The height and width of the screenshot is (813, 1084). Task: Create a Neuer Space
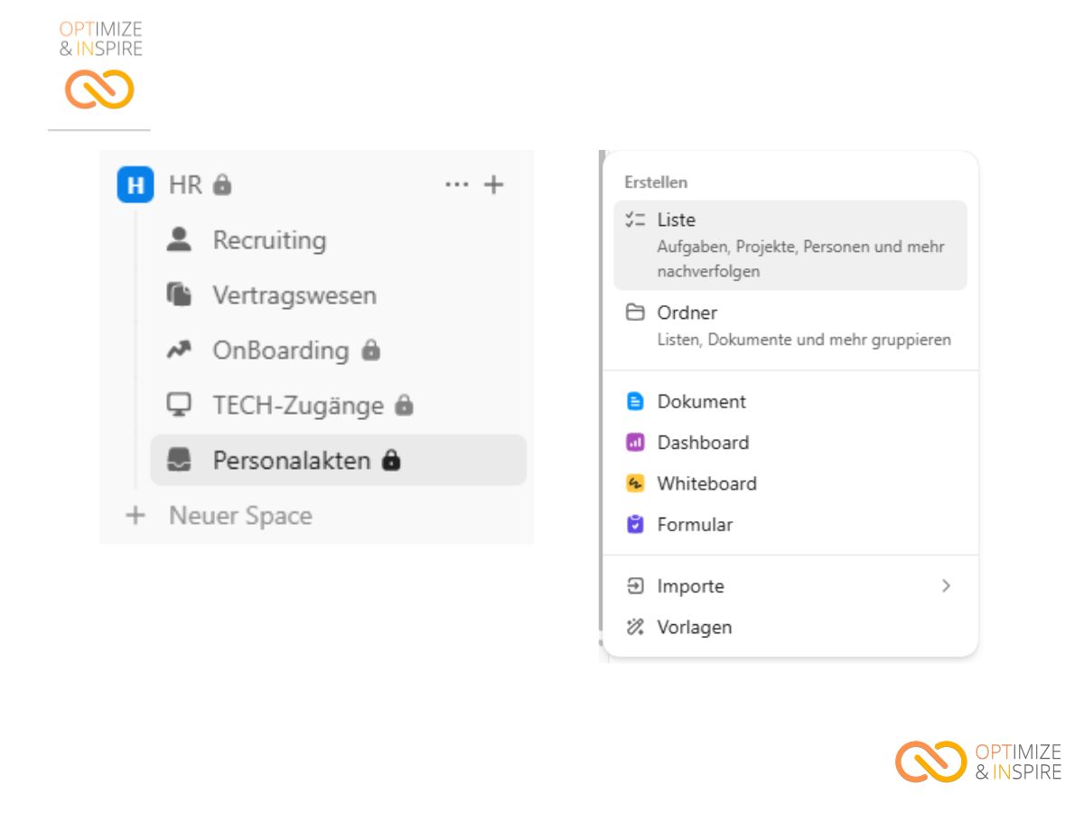pyautogui.click(x=239, y=516)
